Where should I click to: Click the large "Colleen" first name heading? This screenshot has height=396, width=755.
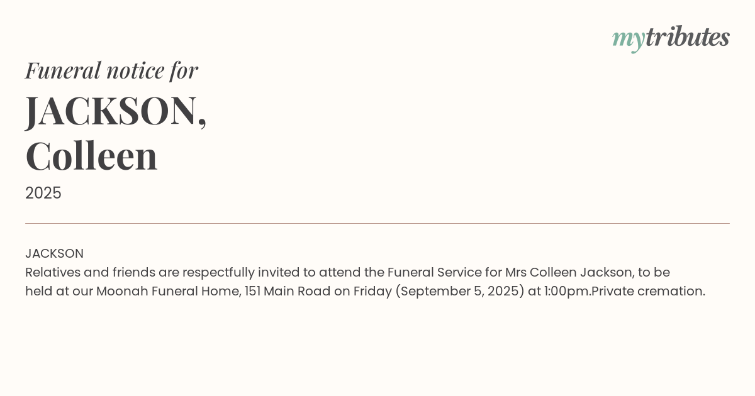91,155
